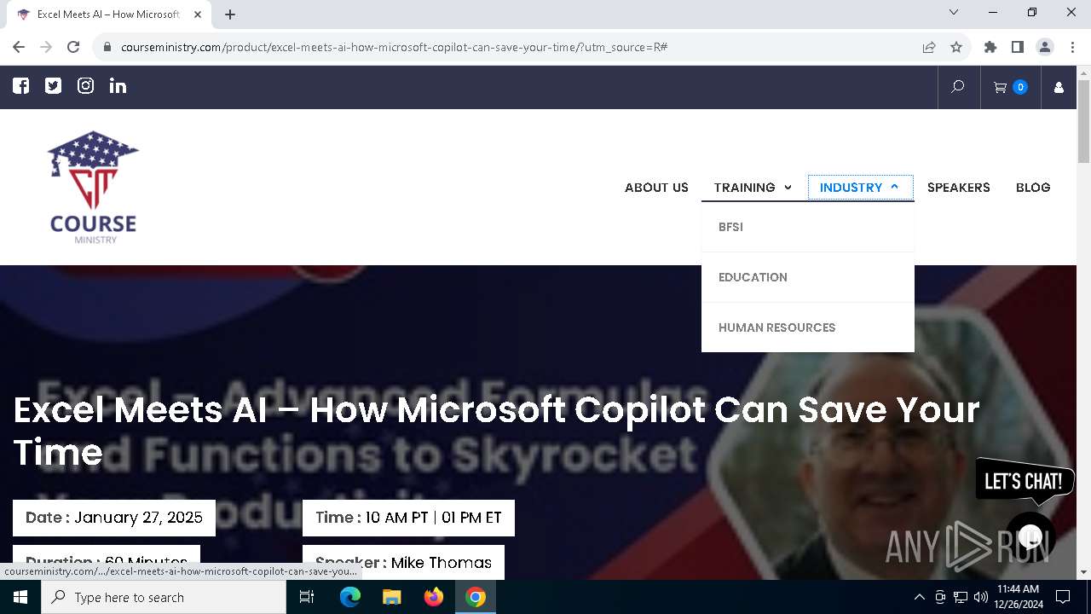The width and height of the screenshot is (1091, 614).
Task: Close the Excel Meets AI tab
Action: point(198,14)
